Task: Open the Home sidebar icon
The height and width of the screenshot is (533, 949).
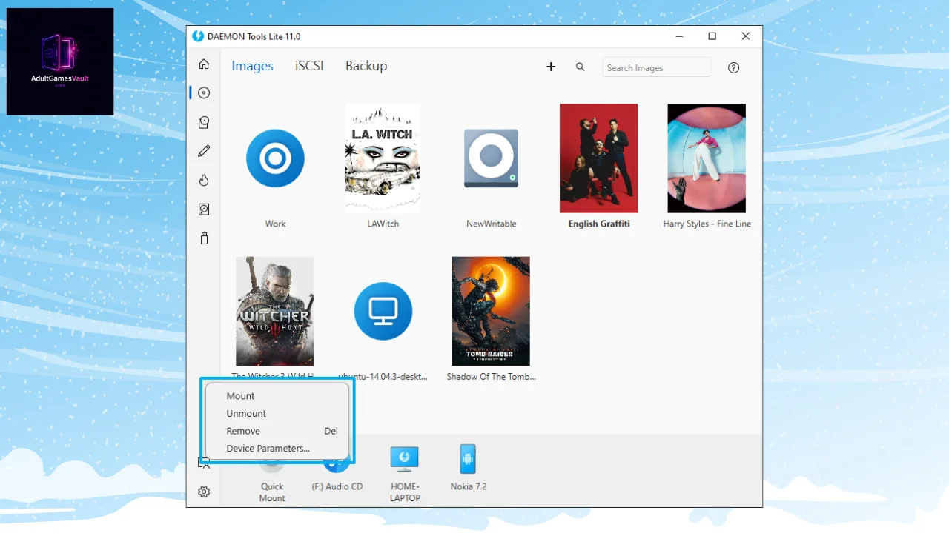Action: click(x=204, y=64)
